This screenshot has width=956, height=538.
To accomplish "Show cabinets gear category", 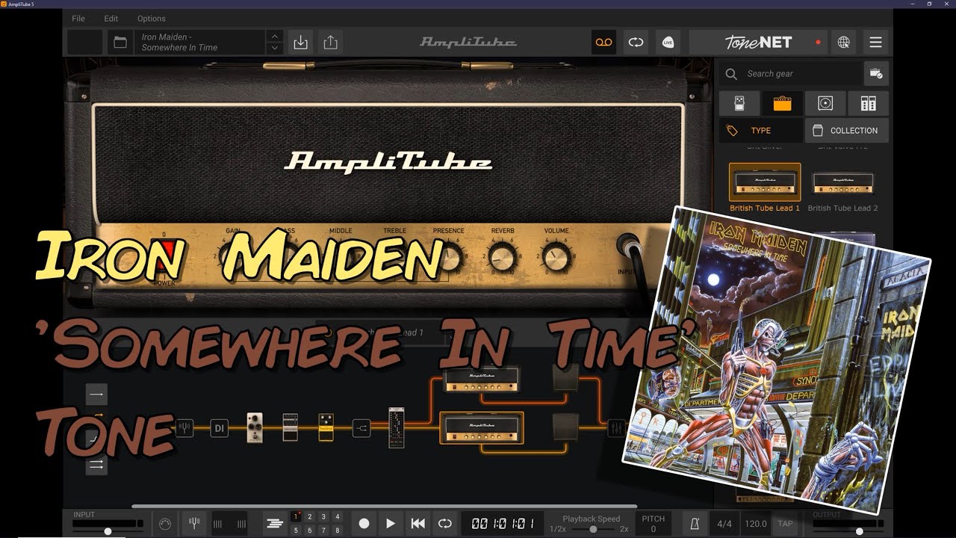I will pyautogui.click(x=825, y=103).
